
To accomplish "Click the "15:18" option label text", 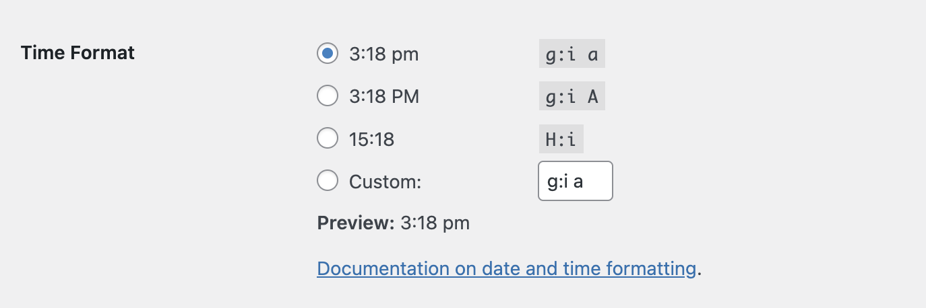I will (371, 140).
